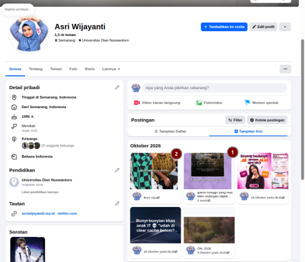This screenshot has width=305, height=262.
Task: Open the Bunyi-bunyian khas anak IT post
Action: pos(156,225)
